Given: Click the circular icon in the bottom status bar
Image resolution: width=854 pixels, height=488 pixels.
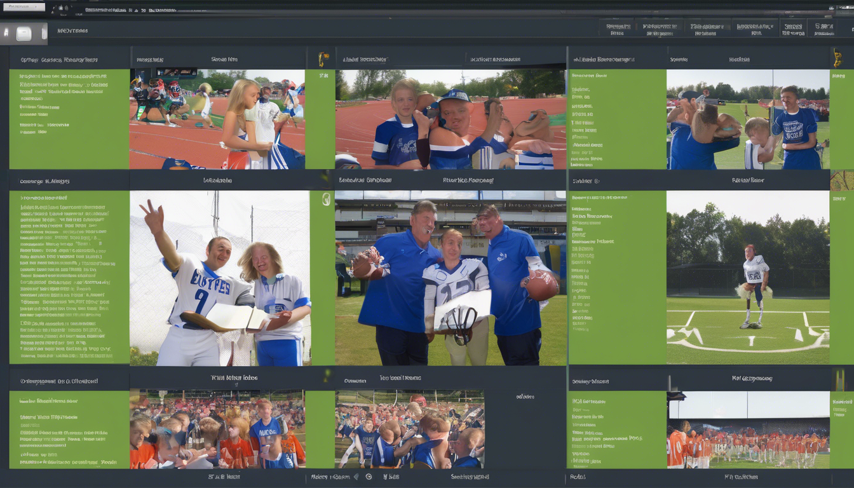Looking at the screenshot, I should click(x=369, y=477).
